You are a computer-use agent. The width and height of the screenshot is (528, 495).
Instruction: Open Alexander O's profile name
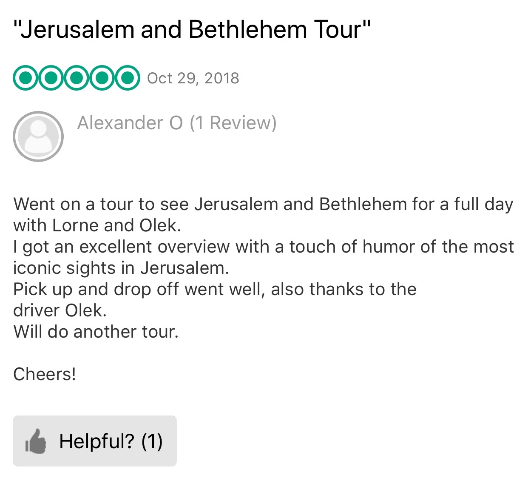(x=130, y=123)
